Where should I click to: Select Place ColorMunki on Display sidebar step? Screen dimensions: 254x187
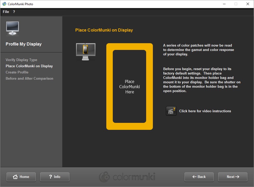(x=29, y=66)
